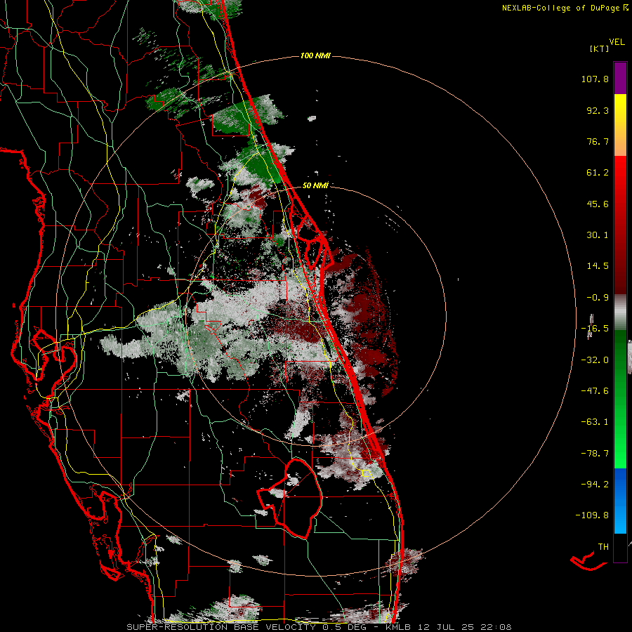Click the -32.0 velocity scale value
The image size is (632, 632).
pos(595,360)
